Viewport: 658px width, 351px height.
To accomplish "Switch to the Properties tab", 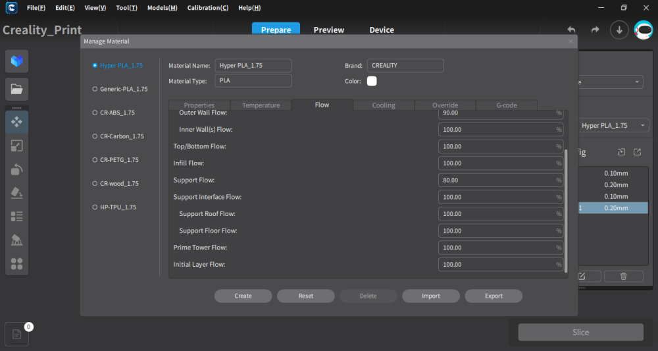I will pyautogui.click(x=199, y=105).
